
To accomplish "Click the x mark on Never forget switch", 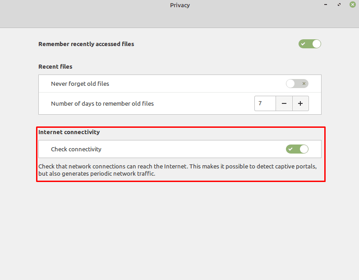I will (x=304, y=84).
